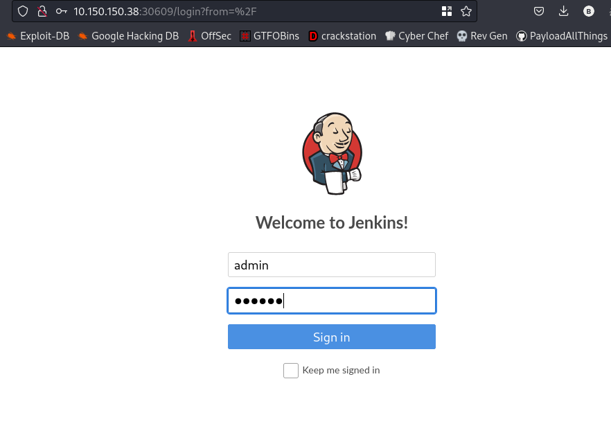Viewport: 611px width, 433px height.
Task: Click the tracking protection shield icon
Action: click(23, 11)
